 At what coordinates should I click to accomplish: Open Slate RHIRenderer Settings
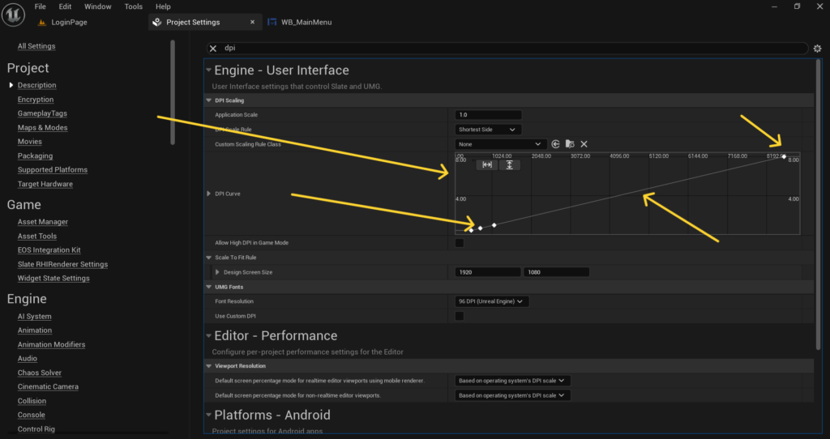pyautogui.click(x=62, y=264)
